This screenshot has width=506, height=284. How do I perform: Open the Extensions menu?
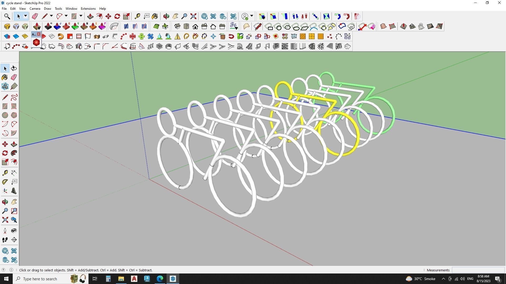pyautogui.click(x=88, y=9)
